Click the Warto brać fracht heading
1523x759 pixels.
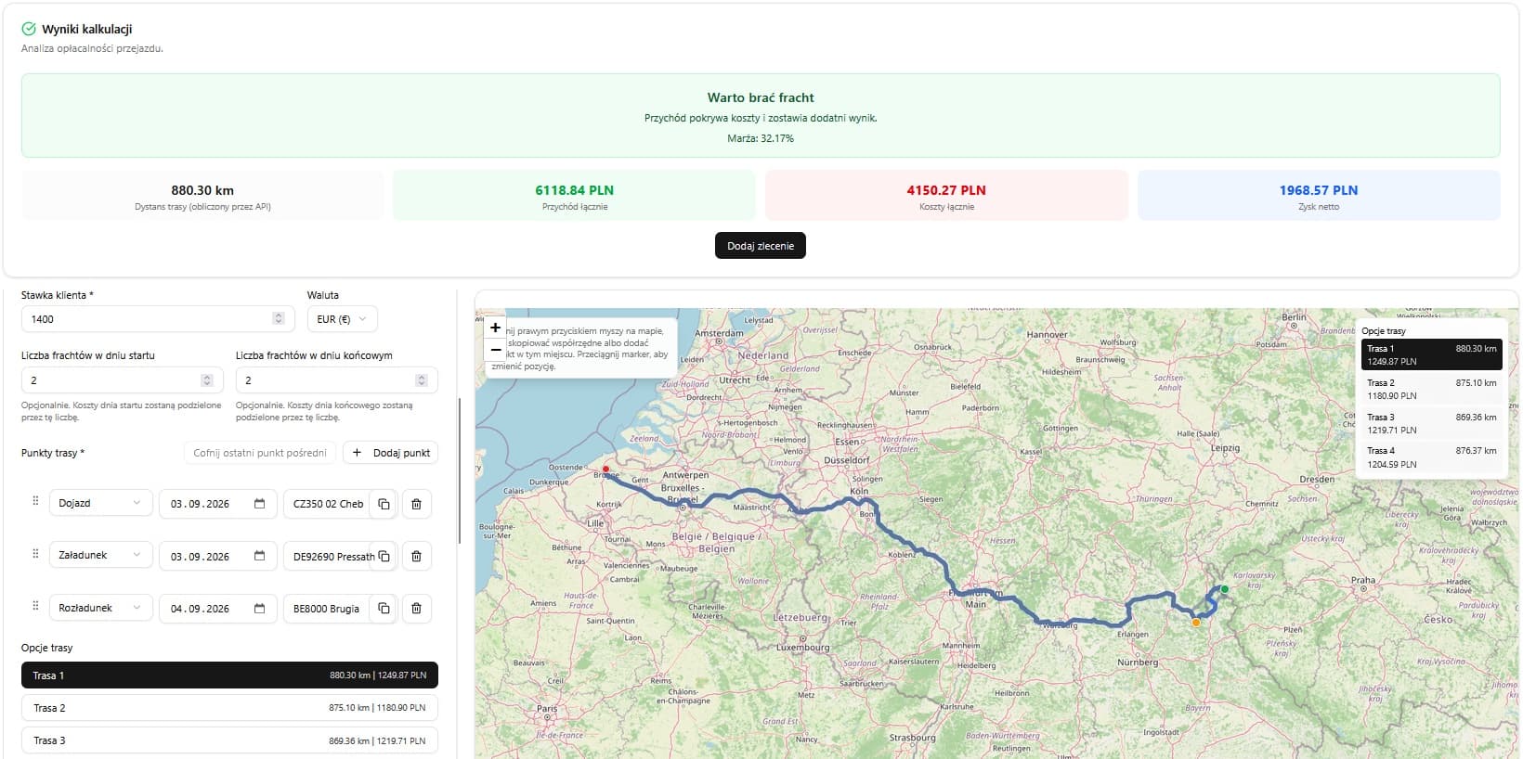pos(761,97)
